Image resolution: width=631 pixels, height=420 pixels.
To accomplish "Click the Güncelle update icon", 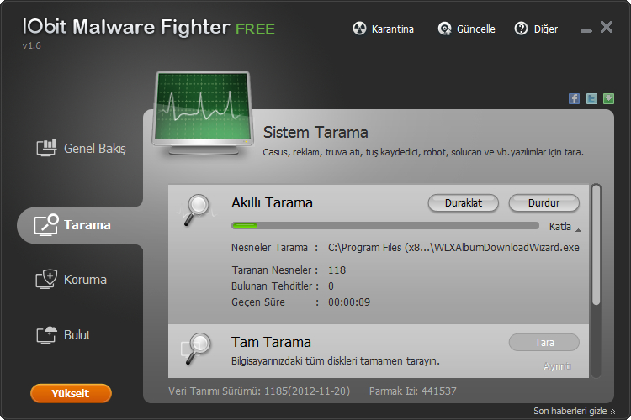I will tap(445, 29).
